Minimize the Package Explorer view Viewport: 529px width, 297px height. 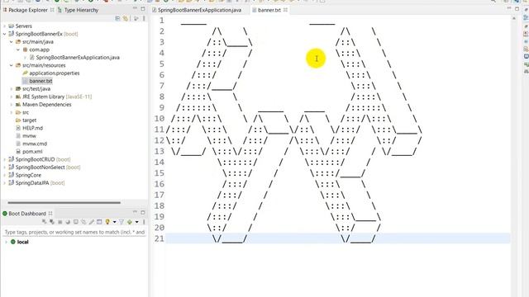point(135,8)
